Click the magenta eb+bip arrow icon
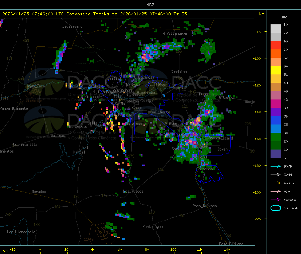The height and width of the screenshot is (254, 301). pos(276,200)
